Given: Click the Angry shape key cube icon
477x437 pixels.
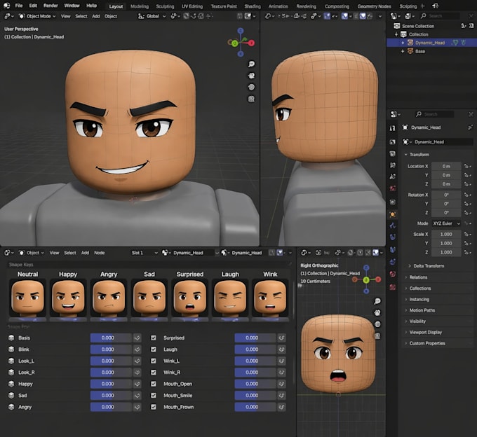Looking at the screenshot, I should pos(11,407).
